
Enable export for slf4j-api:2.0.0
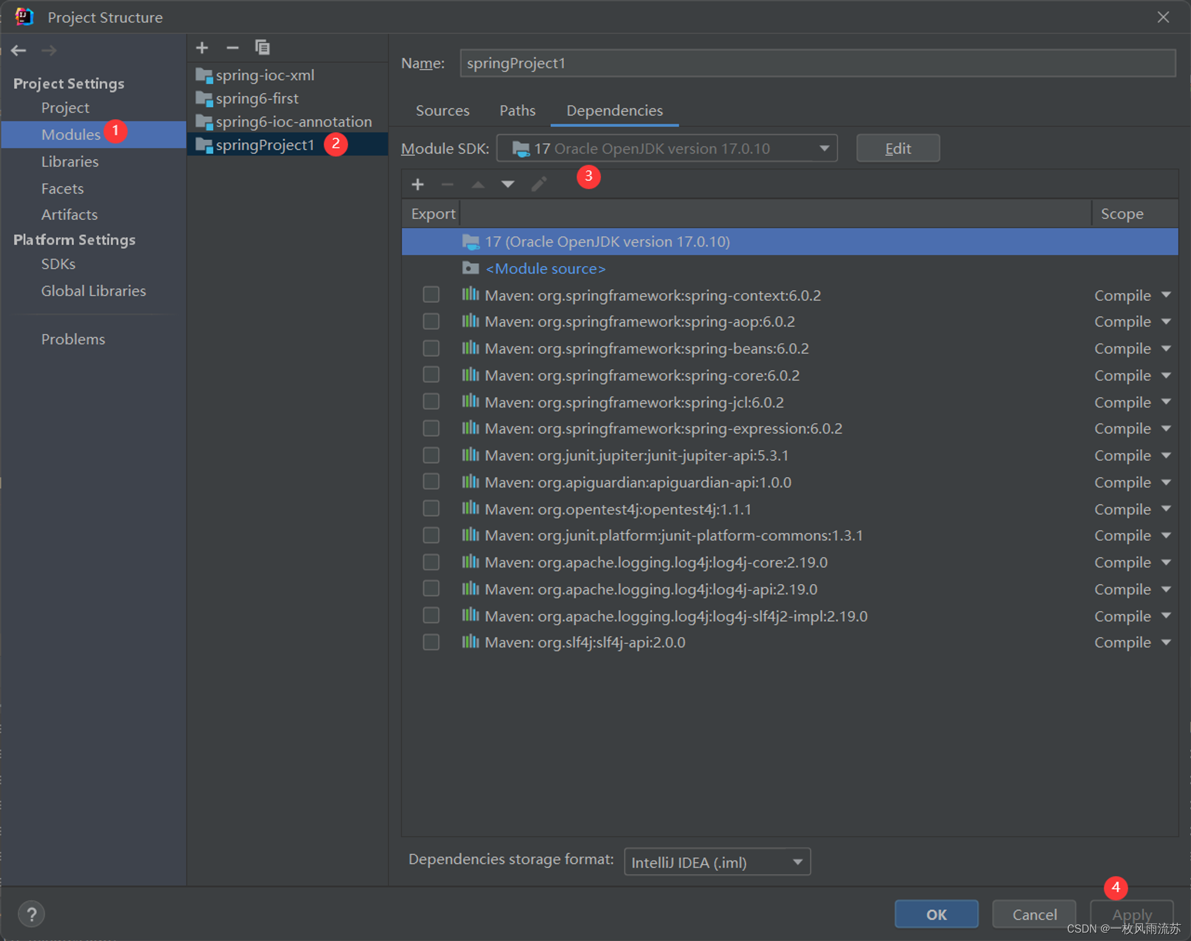[x=431, y=642]
